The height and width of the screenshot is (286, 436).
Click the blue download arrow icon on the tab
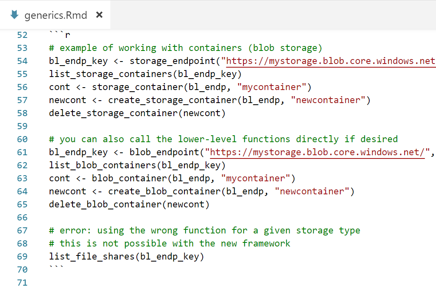coord(14,15)
